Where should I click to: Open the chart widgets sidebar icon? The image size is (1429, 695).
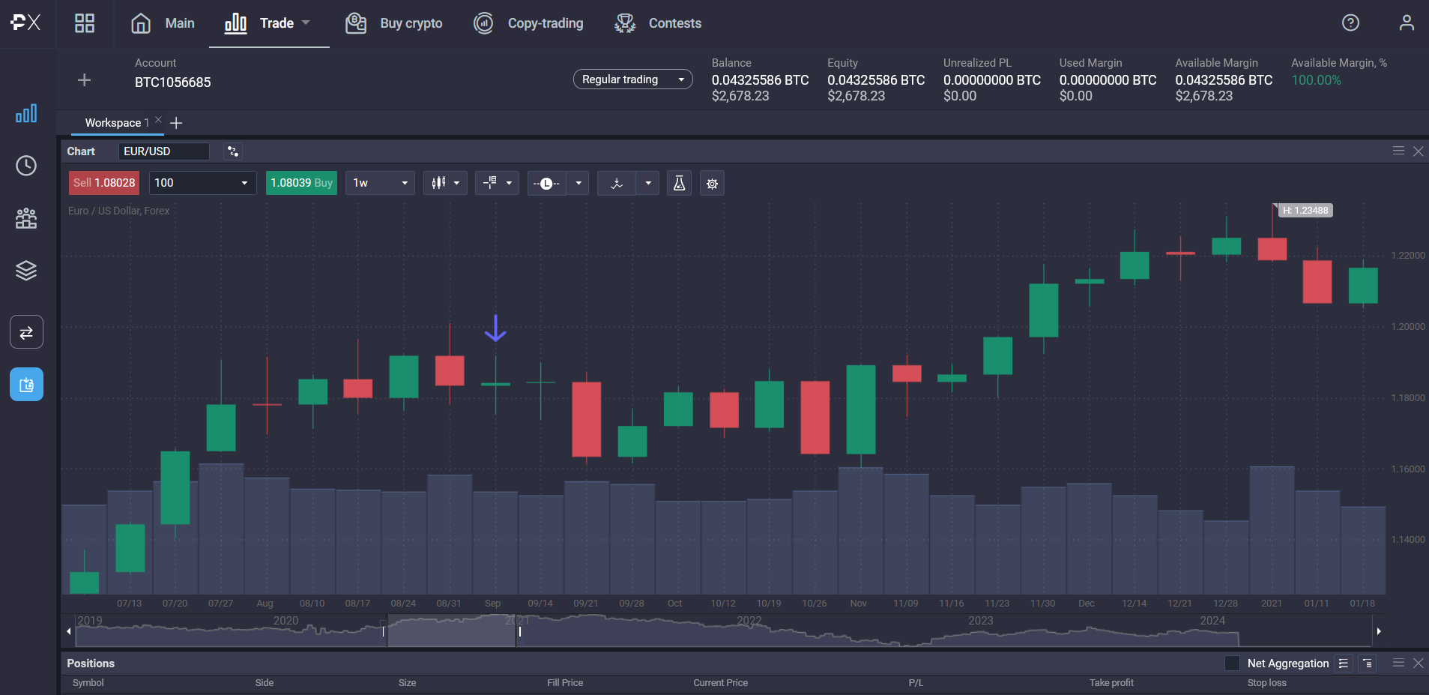[x=26, y=114]
